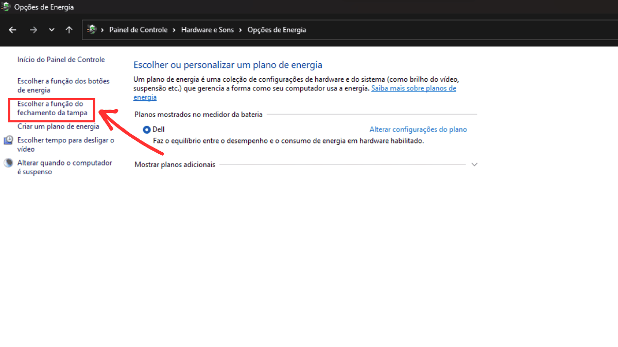Screen dimensions: 618x347
Task: Navigate to Hardware e Sons breadcrumb
Action: 208,30
